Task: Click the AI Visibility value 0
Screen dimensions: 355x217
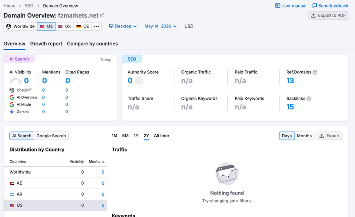Action: [26, 81]
